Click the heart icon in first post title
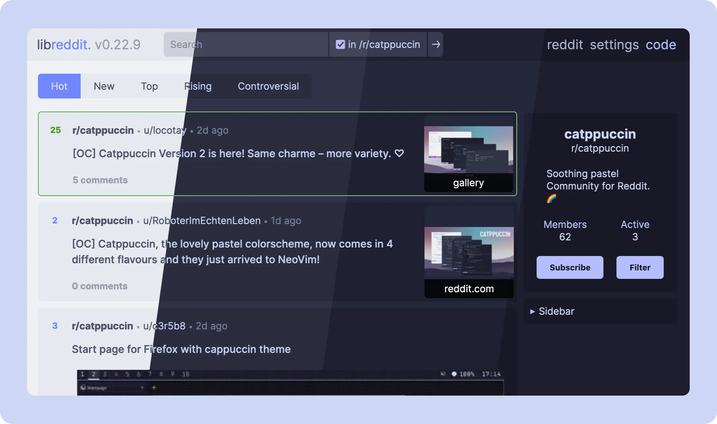Screen dimensions: 717x424 click(399, 153)
